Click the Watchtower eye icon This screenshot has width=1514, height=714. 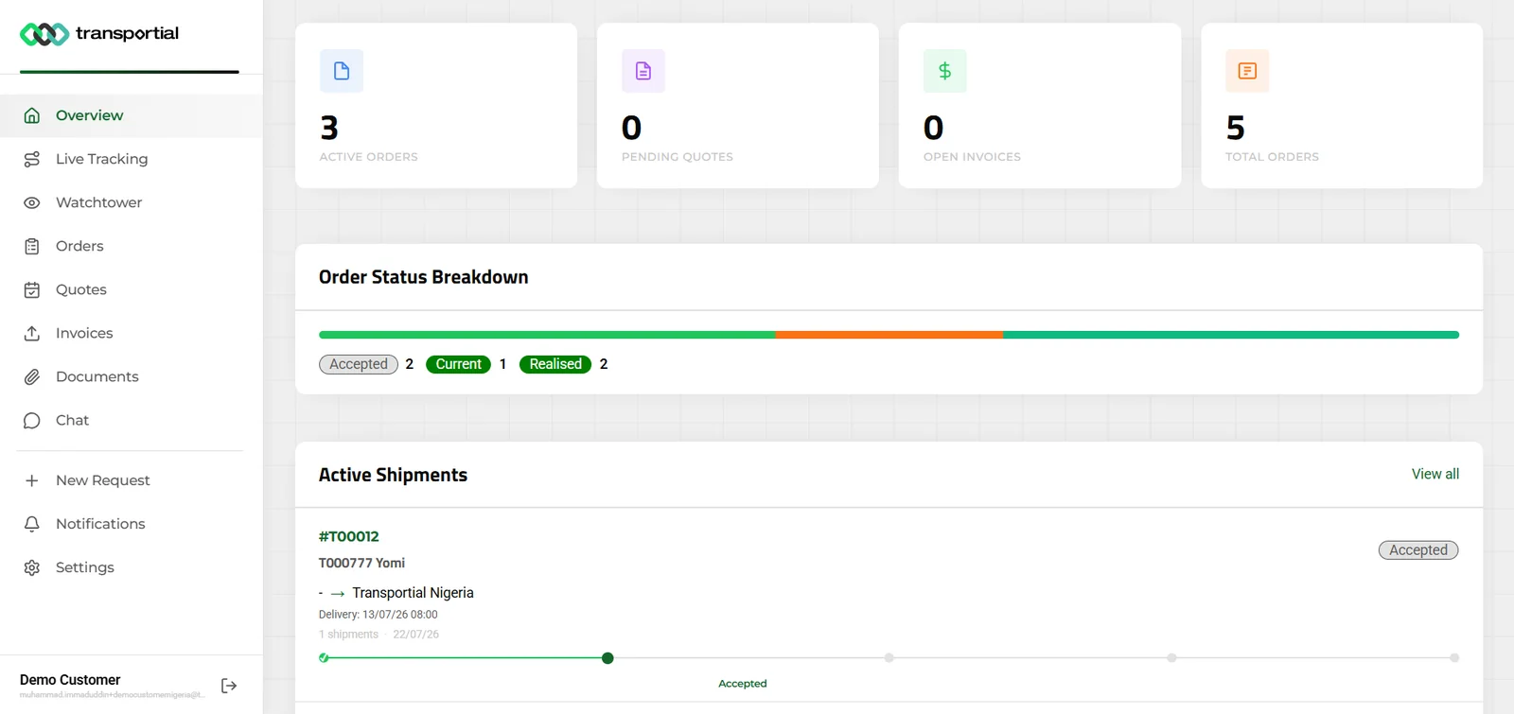pos(32,202)
